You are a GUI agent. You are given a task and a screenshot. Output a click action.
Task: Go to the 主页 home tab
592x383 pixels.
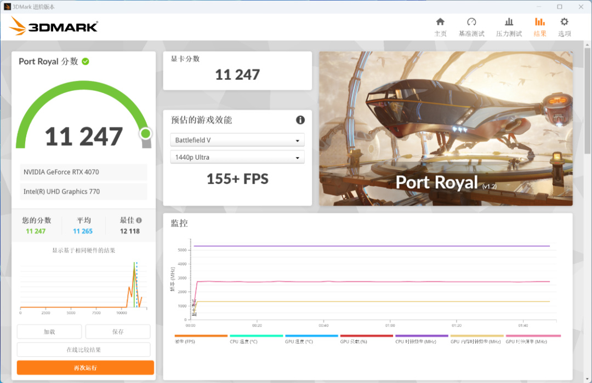[440, 27]
